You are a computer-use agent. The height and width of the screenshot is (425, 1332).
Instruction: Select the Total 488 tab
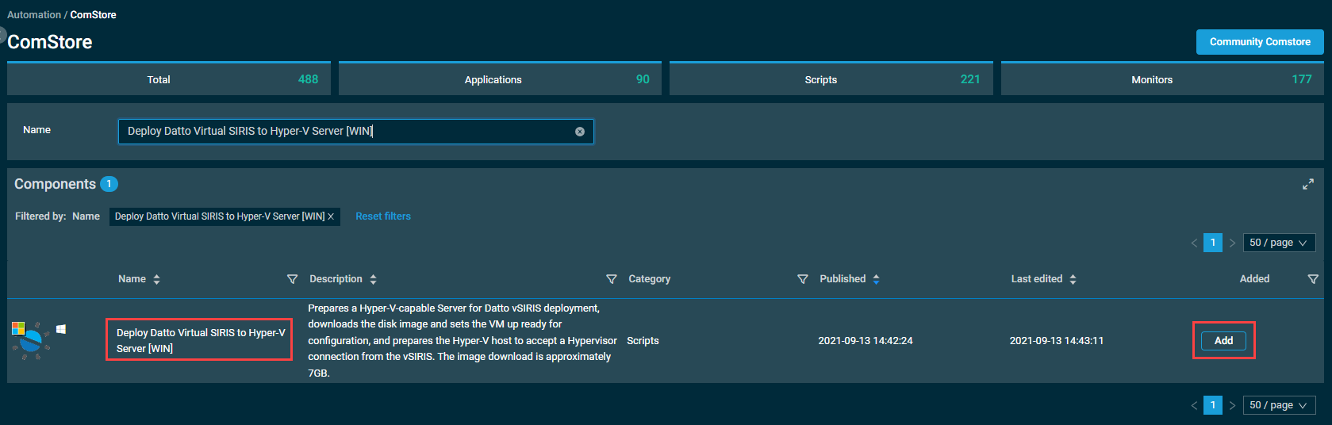pos(169,79)
